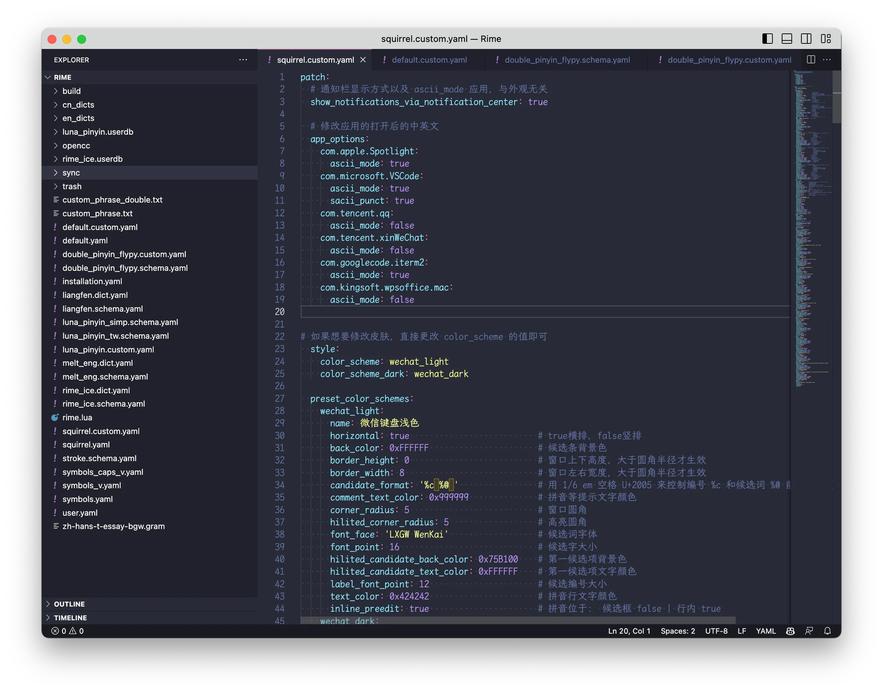This screenshot has width=883, height=693.
Task: Close the squirrel.custom.yaml tab
Action: pyautogui.click(x=363, y=60)
